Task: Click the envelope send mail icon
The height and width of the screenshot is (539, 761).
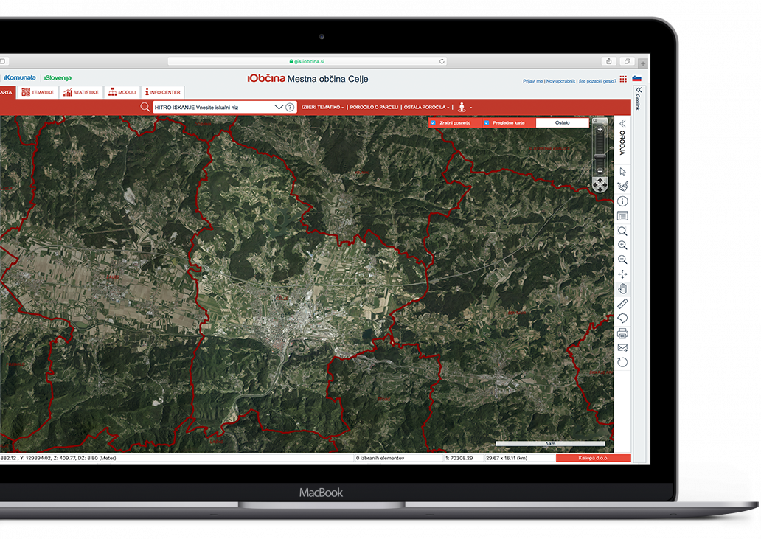Action: pyautogui.click(x=622, y=347)
